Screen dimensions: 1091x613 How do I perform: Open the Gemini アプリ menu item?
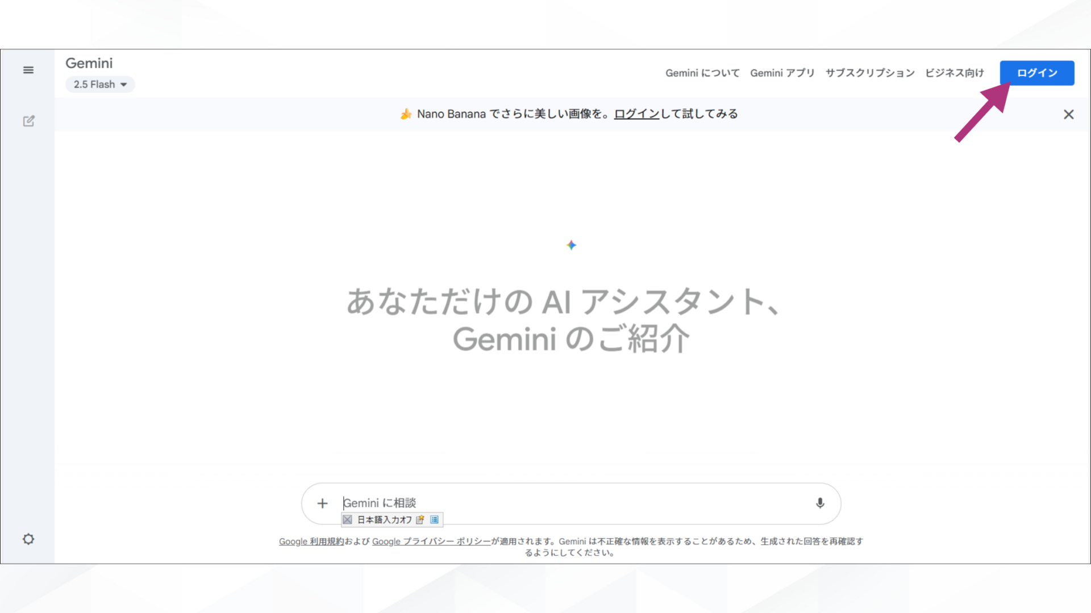pos(782,73)
